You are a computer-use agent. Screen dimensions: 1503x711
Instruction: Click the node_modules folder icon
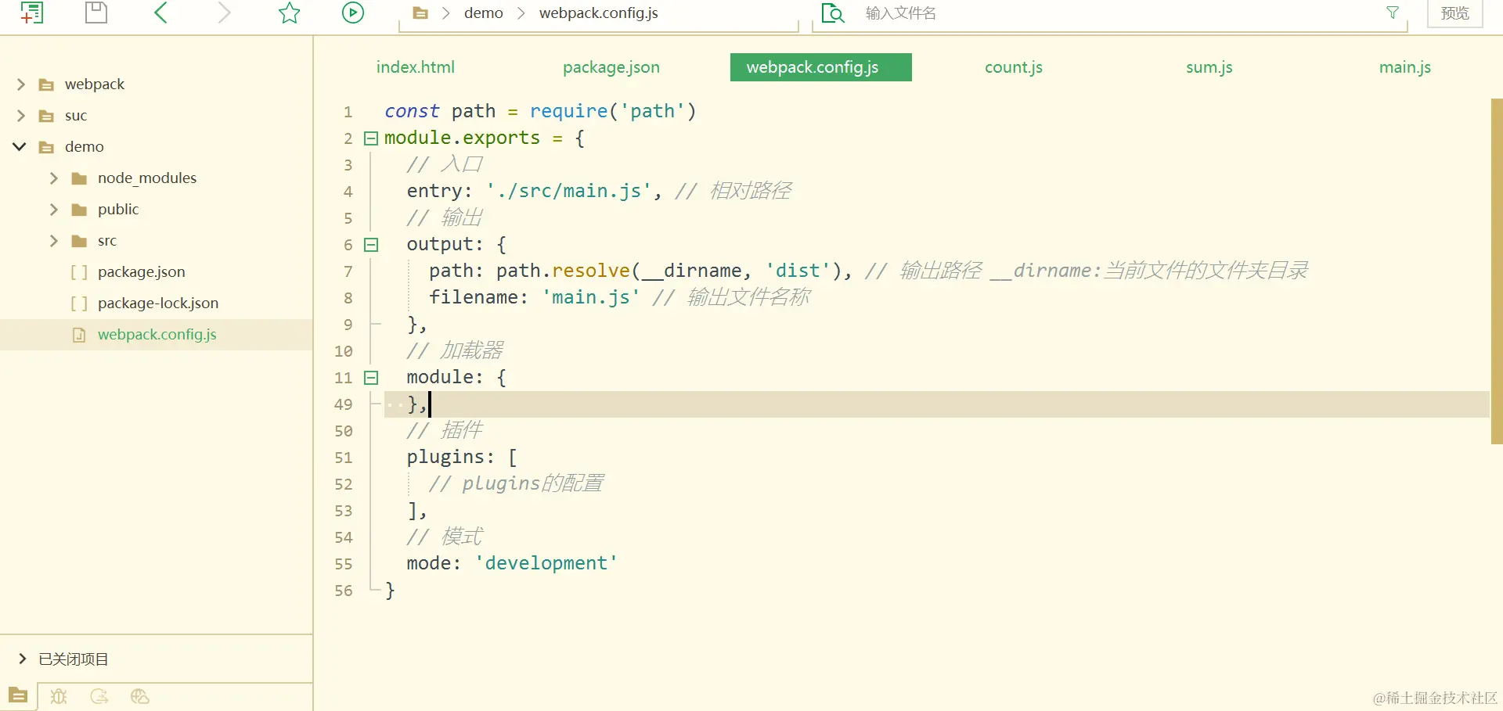[x=79, y=178]
